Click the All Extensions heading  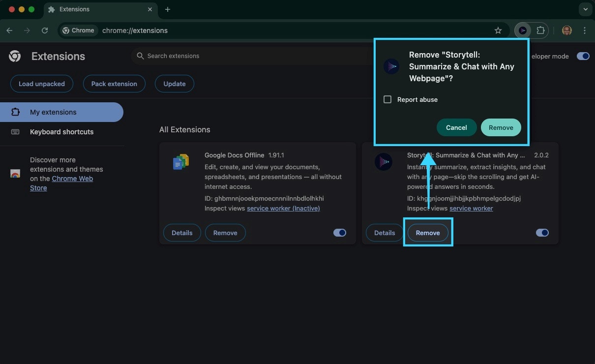click(x=185, y=129)
